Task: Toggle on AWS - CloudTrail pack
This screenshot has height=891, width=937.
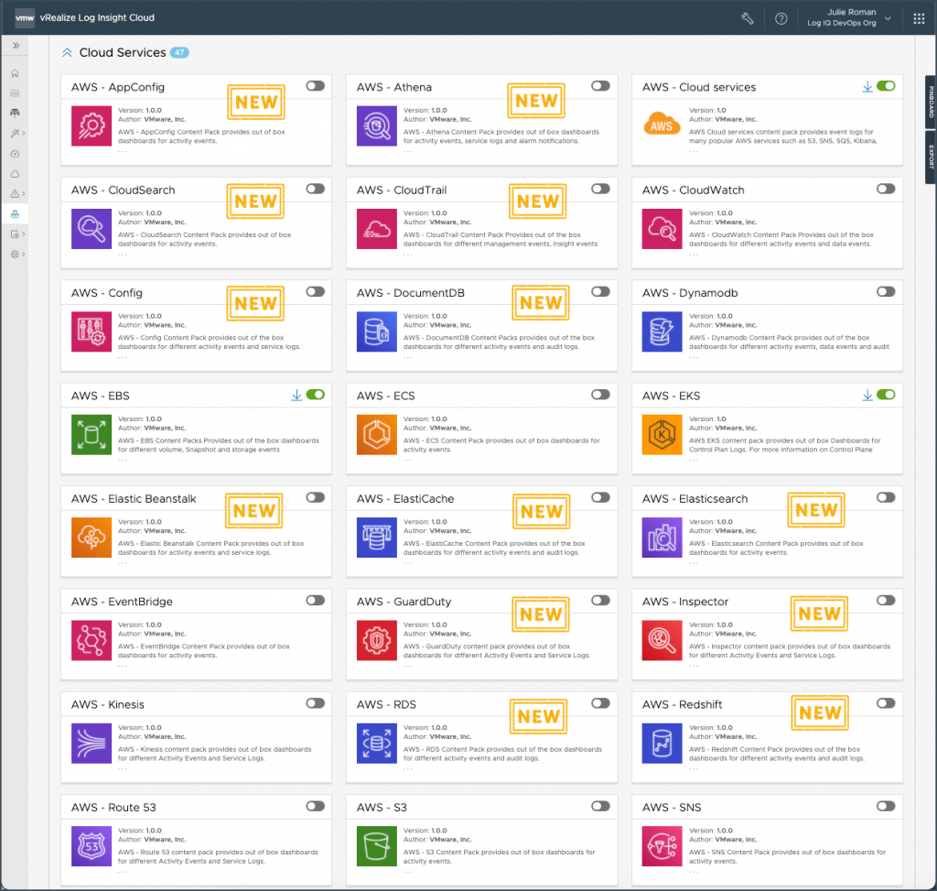Action: 600,189
